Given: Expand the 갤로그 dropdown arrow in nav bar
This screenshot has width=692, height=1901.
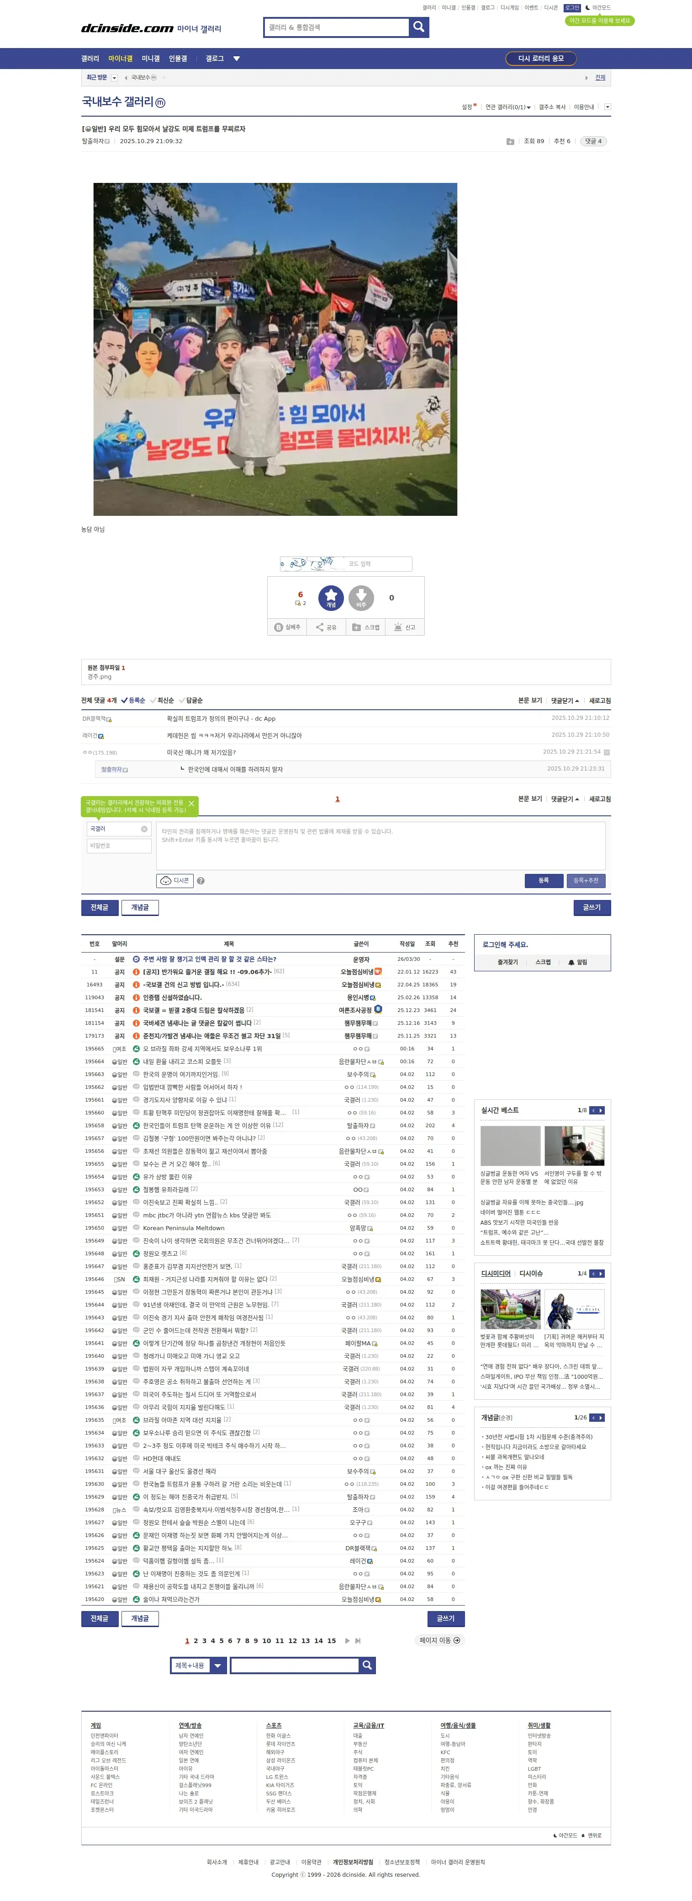Looking at the screenshot, I should point(237,58).
